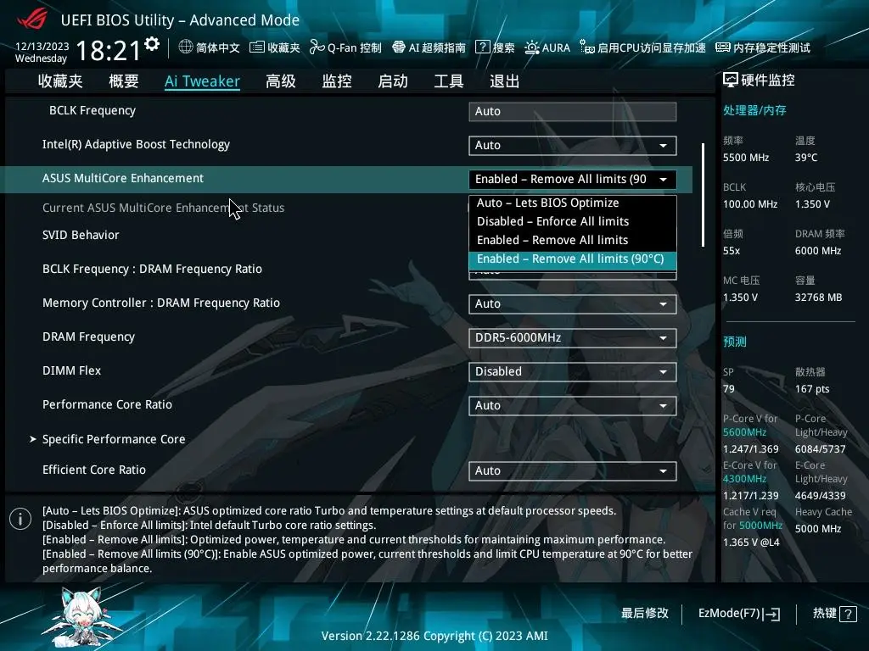Viewport: 869px width, 651px height.
Task: Click the 5600MHz P-Core link text
Action: [744, 432]
